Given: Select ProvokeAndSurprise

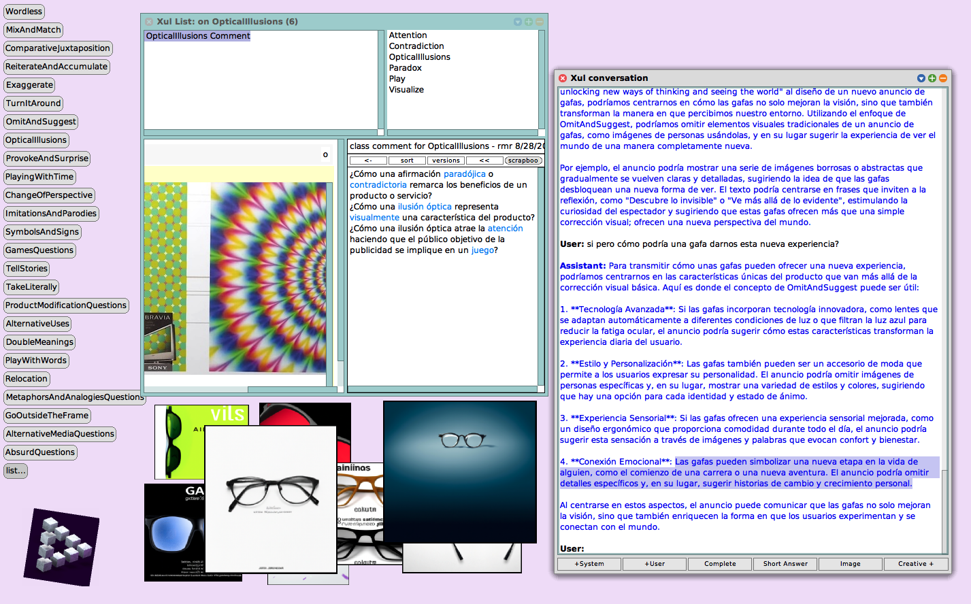Looking at the screenshot, I should pos(47,158).
